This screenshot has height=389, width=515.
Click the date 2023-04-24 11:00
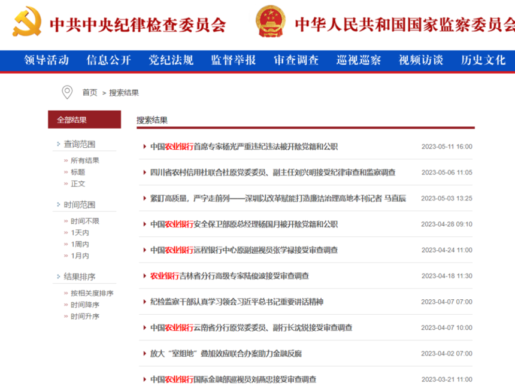point(447,250)
